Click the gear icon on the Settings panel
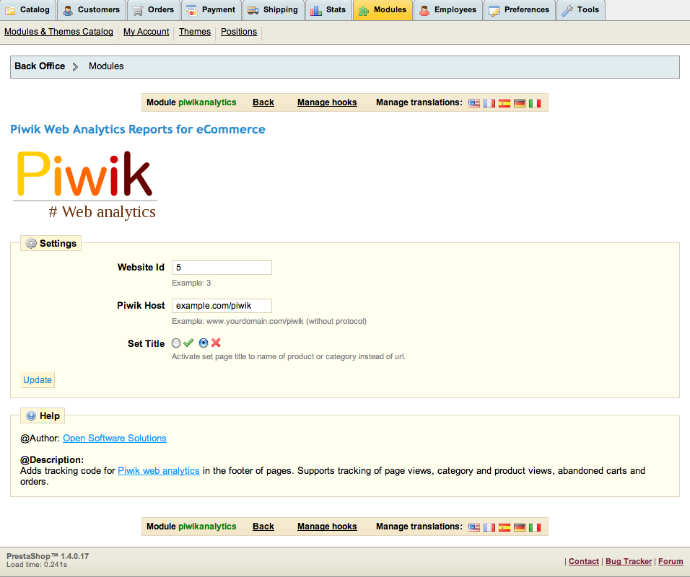 [x=30, y=243]
